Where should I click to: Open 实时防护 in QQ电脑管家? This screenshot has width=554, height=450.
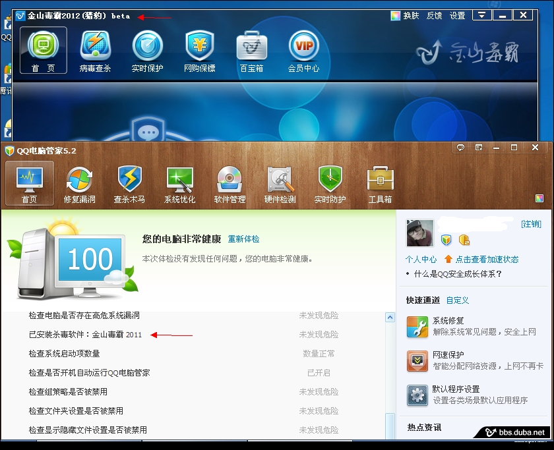click(330, 184)
